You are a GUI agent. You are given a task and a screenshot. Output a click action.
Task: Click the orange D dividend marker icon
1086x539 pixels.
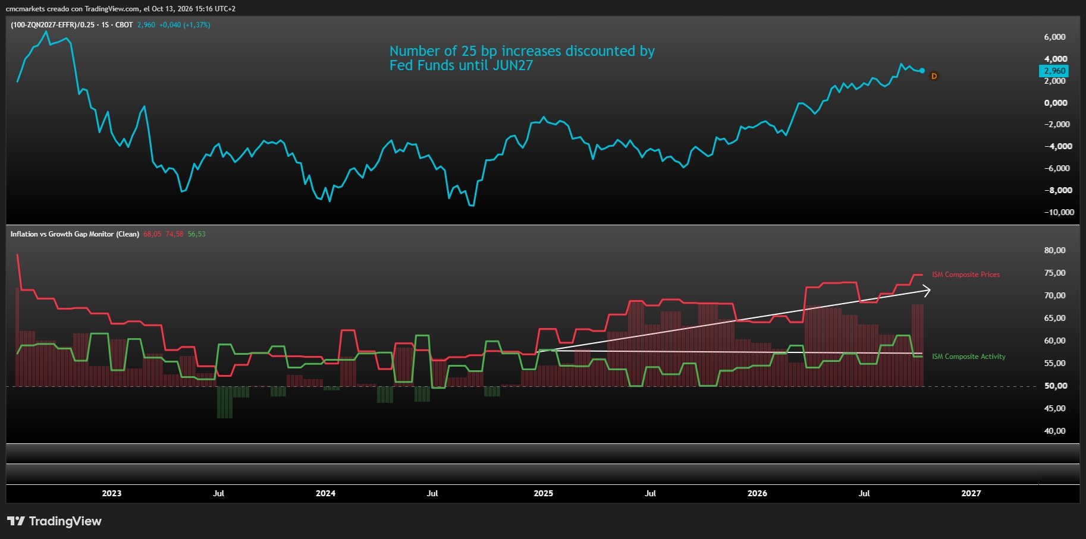(934, 76)
